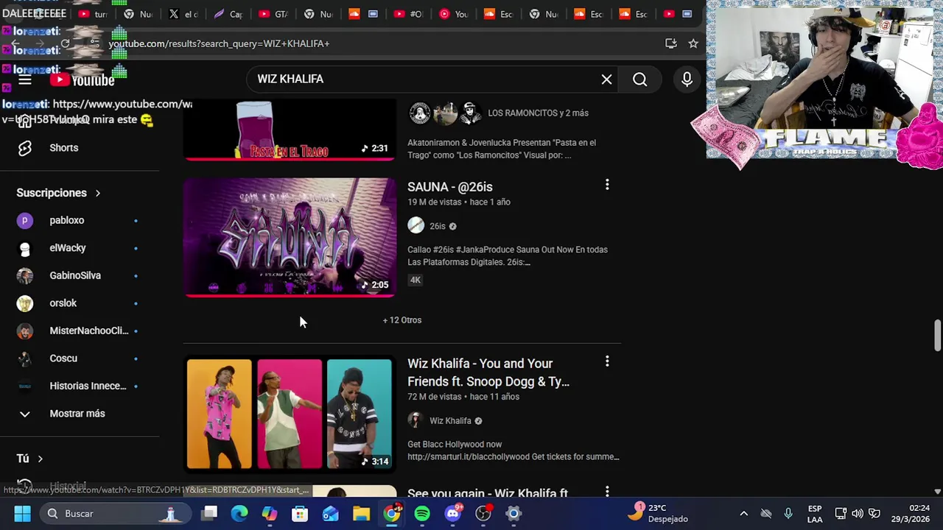The width and height of the screenshot is (943, 530).
Task: Expand Mostrar más in subscriptions list
Action: pos(79,414)
